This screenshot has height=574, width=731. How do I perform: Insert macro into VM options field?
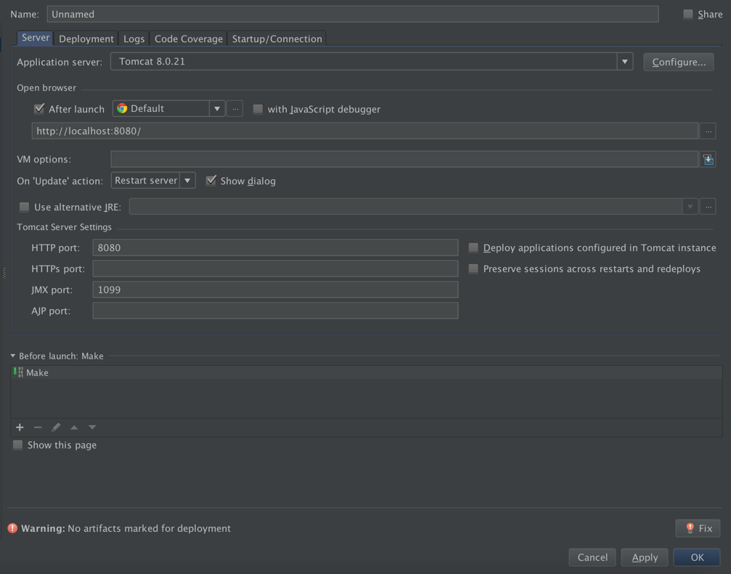click(708, 159)
